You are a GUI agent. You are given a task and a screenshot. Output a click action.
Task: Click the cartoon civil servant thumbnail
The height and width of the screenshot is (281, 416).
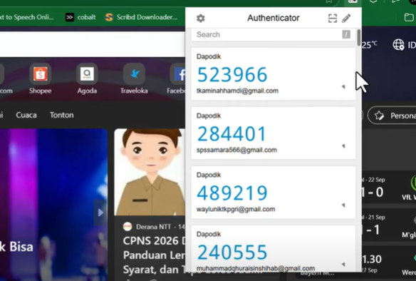[150, 172]
